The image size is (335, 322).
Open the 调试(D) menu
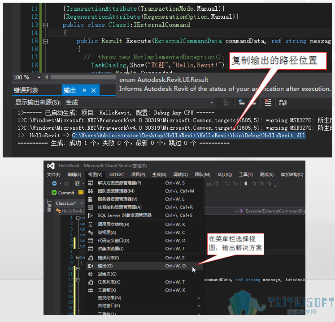pyautogui.click(x=181, y=174)
